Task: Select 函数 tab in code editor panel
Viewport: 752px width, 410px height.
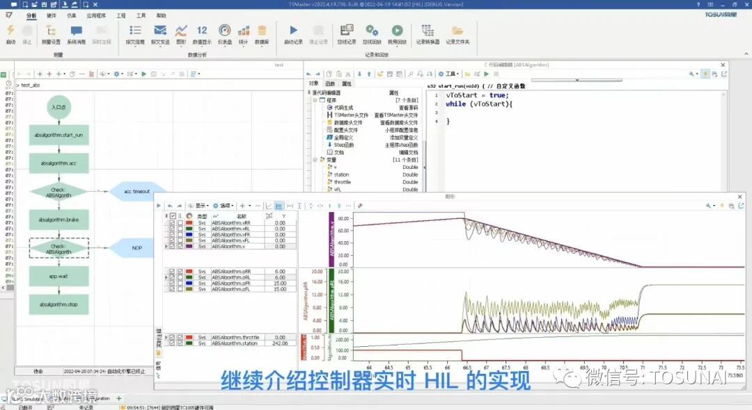Action: click(331, 83)
